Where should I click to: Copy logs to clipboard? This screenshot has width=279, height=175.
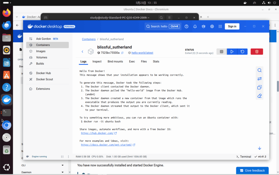(x=260, y=87)
